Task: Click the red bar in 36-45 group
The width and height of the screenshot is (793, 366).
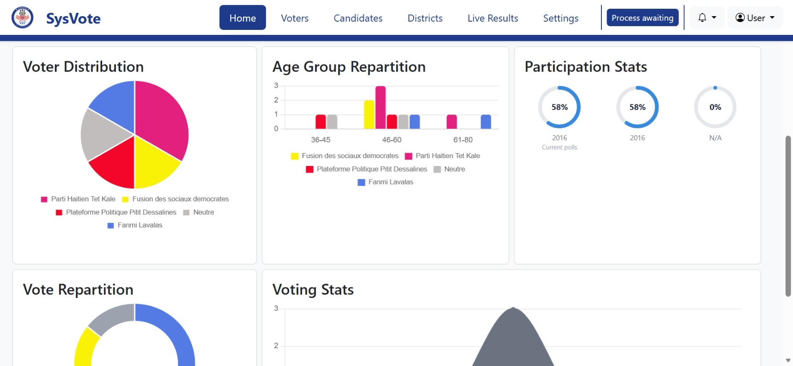Action: [x=321, y=122]
